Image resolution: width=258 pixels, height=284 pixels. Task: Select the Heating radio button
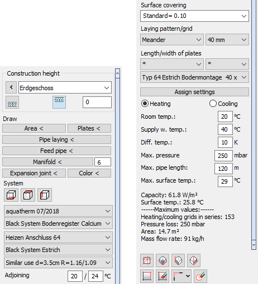click(145, 104)
